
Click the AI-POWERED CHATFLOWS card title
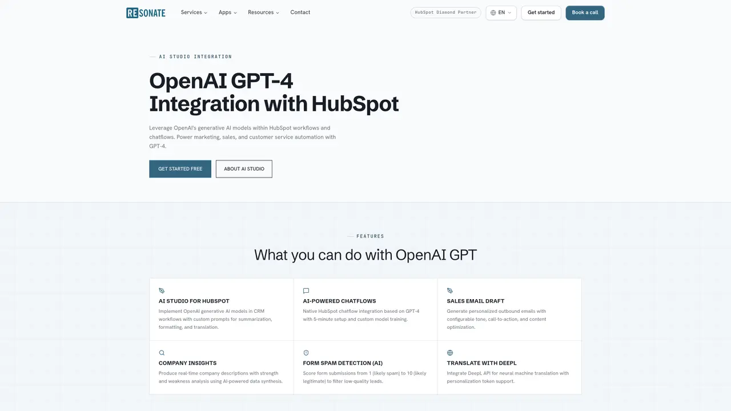point(339,301)
